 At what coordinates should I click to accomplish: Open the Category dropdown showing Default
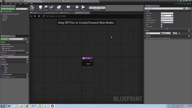coord(167,16)
